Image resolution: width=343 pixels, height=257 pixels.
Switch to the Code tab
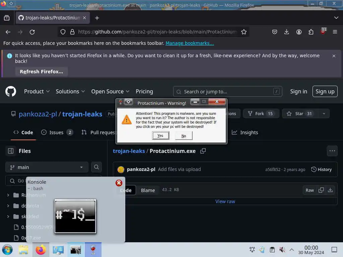tap(23, 133)
